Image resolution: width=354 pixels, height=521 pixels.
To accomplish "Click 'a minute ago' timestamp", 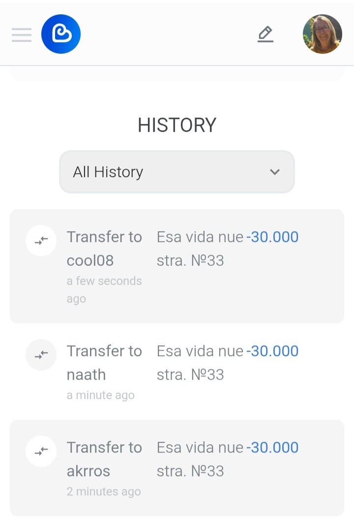I will 101,395.
